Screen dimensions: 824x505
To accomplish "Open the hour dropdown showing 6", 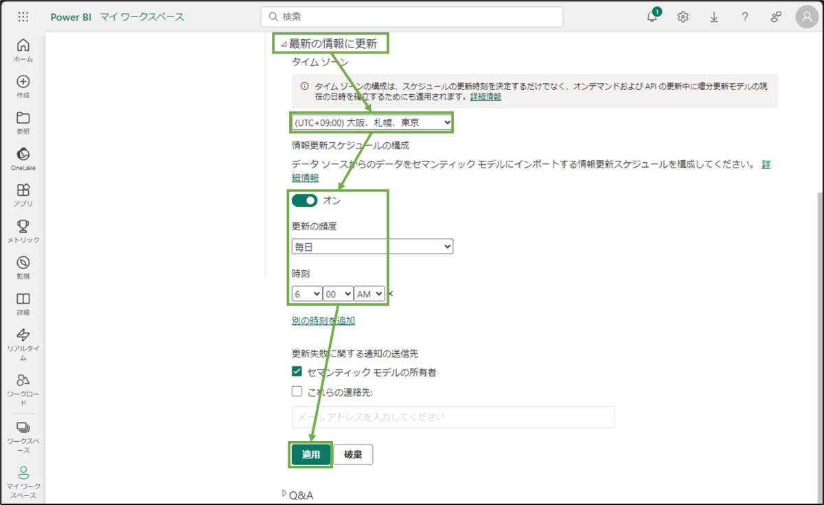I will pos(306,294).
